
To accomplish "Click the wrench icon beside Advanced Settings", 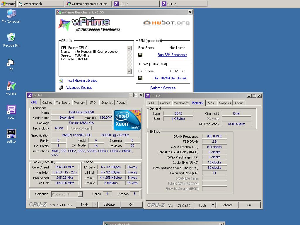I will click(61, 88).
